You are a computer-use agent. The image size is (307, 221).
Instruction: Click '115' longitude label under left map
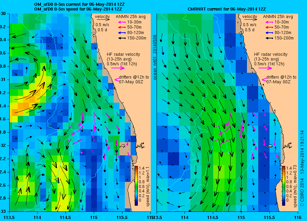(94, 217)
